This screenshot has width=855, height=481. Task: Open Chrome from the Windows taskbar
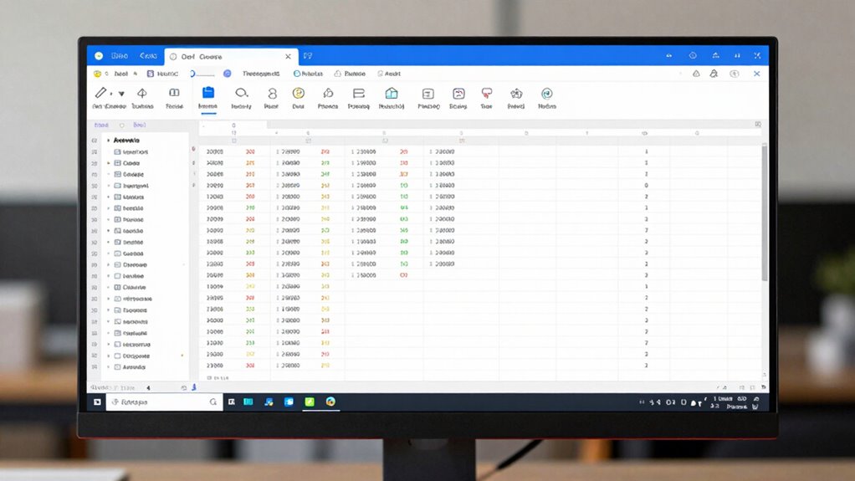coord(330,402)
